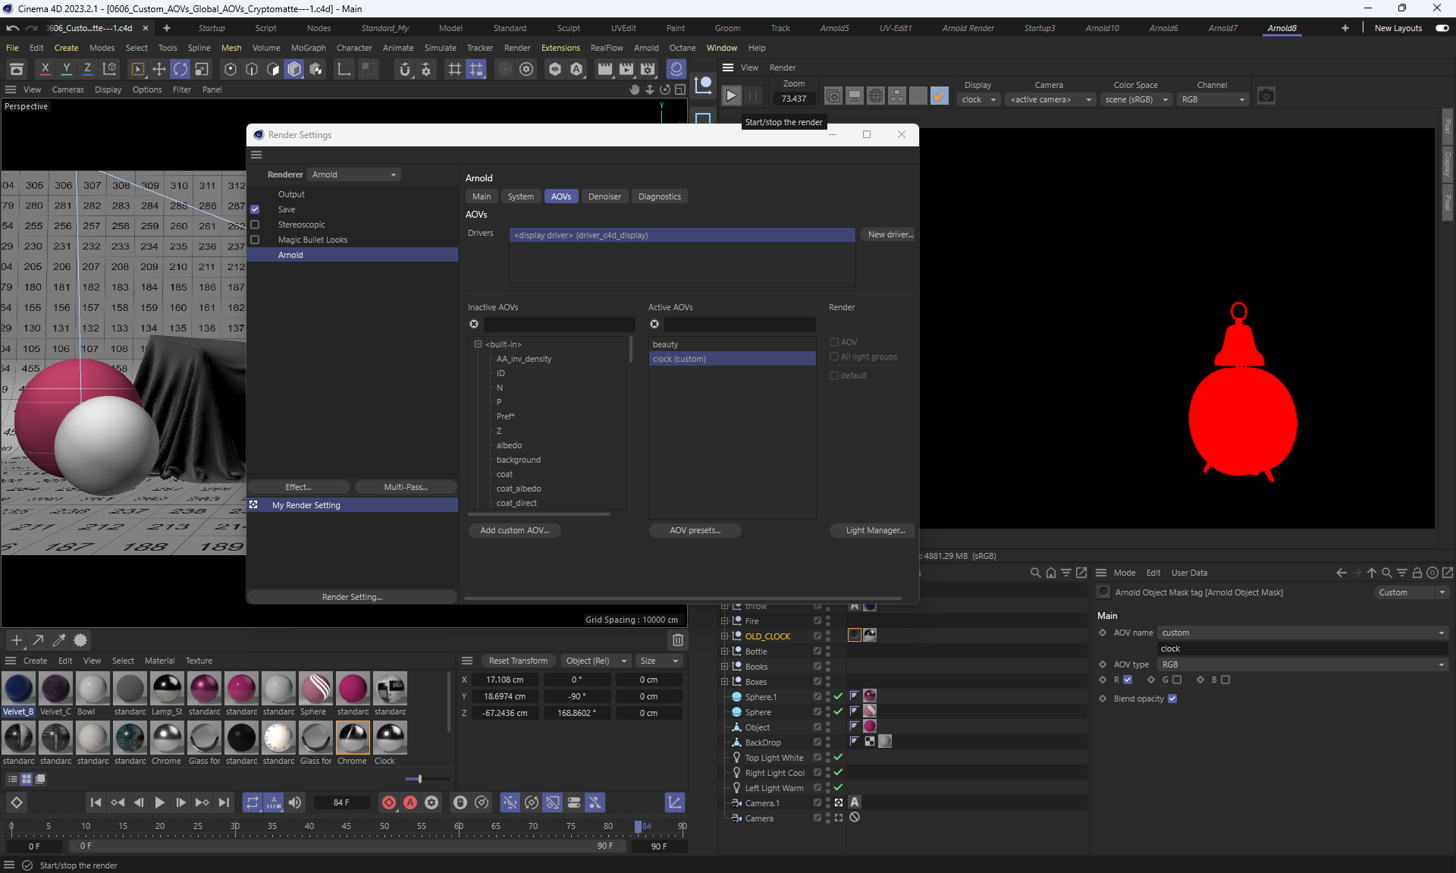Click the IPR snapshot camera icon

click(x=1266, y=96)
